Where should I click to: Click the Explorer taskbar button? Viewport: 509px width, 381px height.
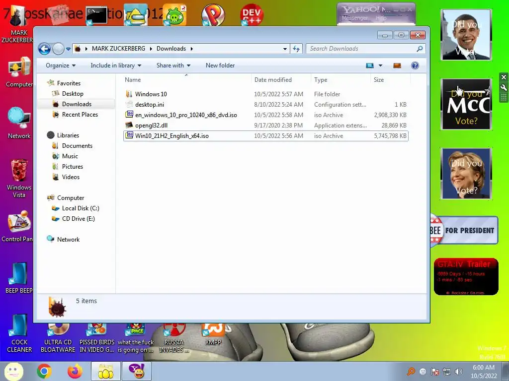point(105,371)
